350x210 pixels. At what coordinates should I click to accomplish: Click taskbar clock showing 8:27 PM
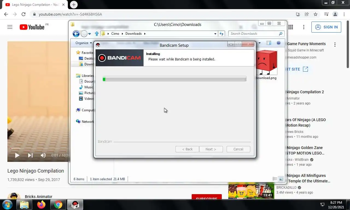pos(336,205)
